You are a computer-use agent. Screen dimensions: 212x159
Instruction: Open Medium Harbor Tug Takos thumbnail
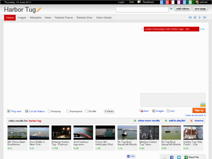click(x=149, y=132)
